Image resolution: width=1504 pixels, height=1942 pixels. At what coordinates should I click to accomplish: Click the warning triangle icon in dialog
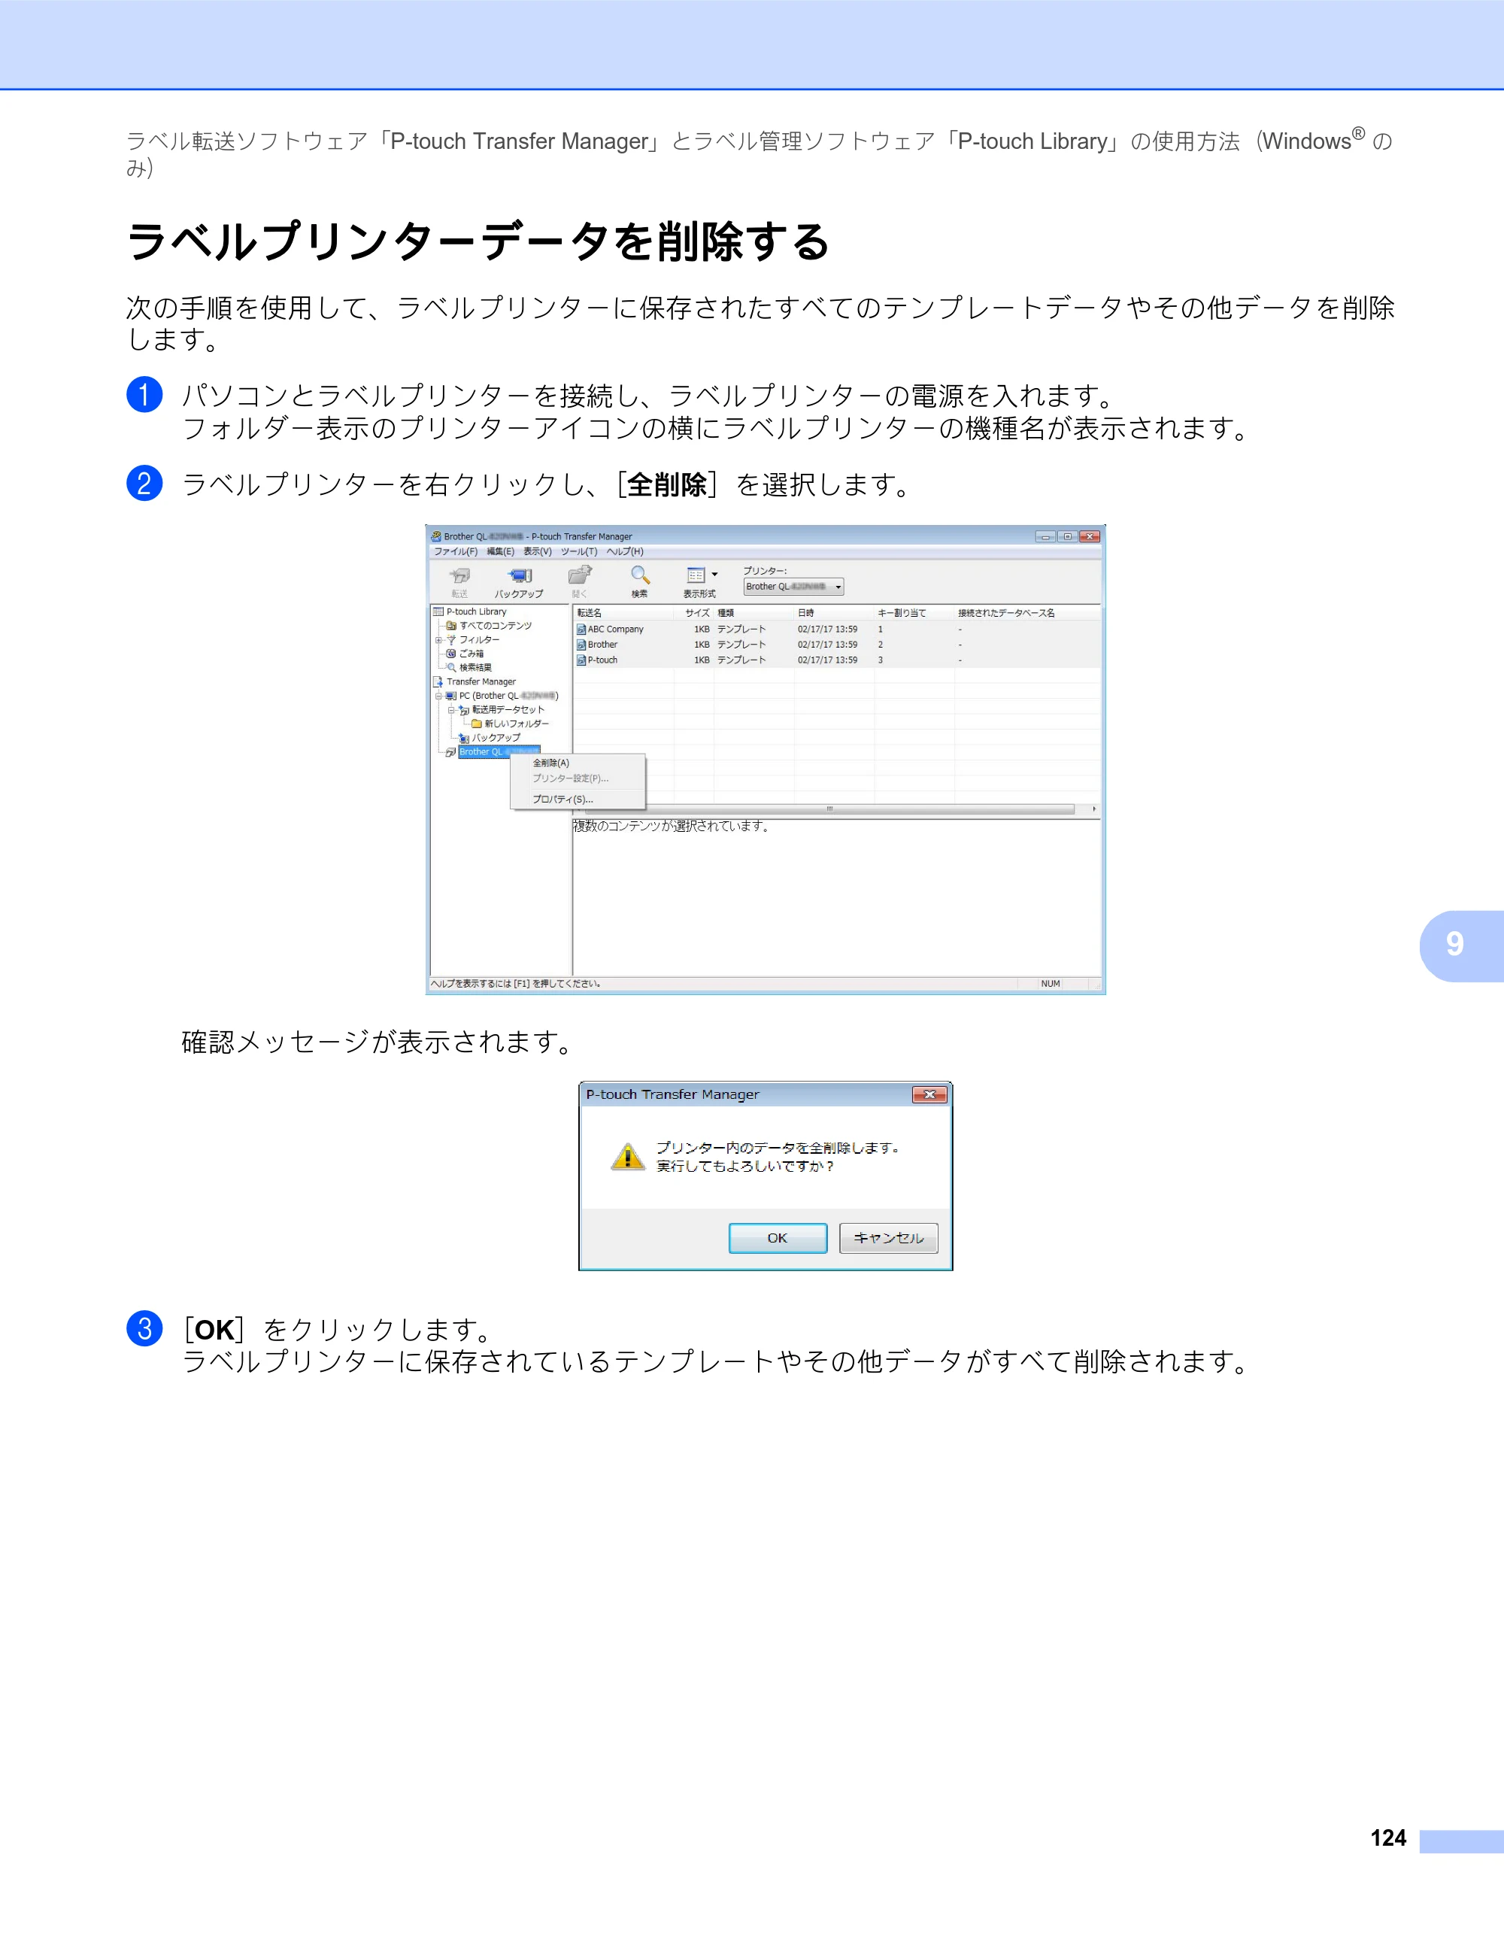click(628, 1157)
